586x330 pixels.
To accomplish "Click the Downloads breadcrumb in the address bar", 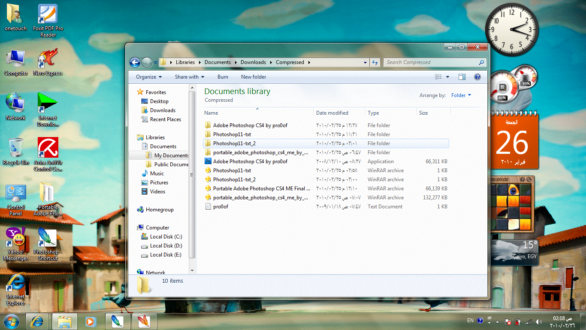I will (x=253, y=62).
